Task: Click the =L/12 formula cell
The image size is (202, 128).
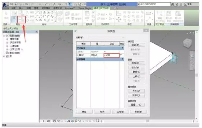Action: pyautogui.click(x=112, y=55)
